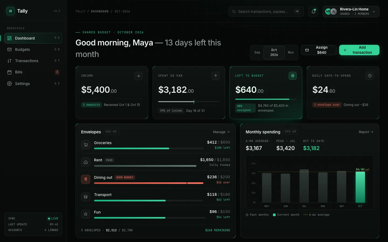The image size is (388, 242).
Task: Click the '4 LINKED' accounts status
Action: (x=51, y=230)
